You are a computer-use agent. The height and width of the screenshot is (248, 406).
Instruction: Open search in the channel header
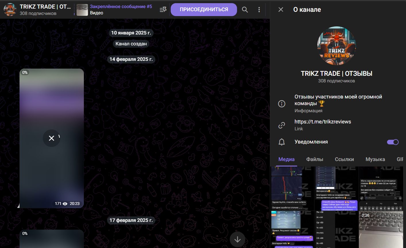(x=245, y=10)
